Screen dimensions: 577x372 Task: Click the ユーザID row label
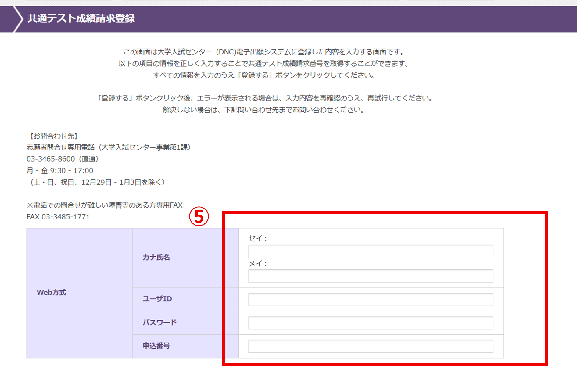pos(157,299)
